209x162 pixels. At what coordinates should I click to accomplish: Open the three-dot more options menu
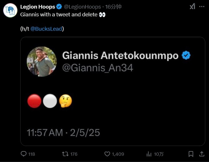point(201,7)
